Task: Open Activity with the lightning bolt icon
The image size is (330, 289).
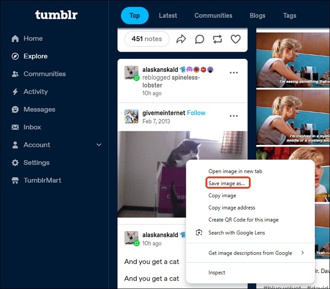Action: 30,92
